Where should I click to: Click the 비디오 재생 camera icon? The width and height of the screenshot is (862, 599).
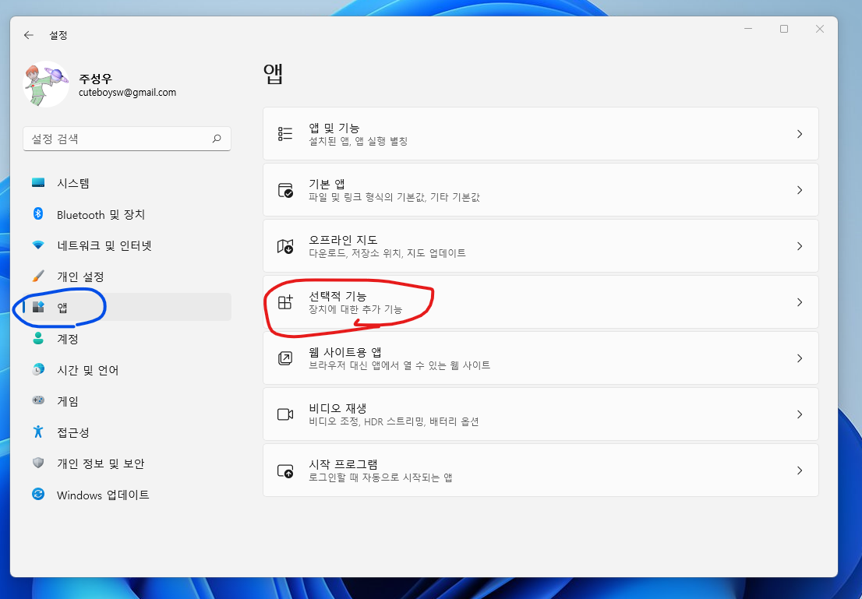click(x=284, y=414)
